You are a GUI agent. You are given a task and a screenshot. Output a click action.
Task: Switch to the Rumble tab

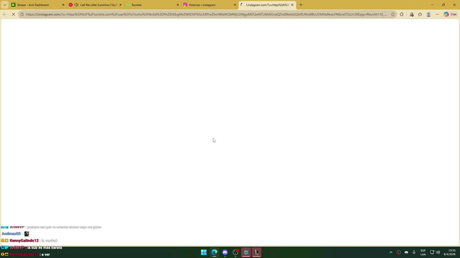pos(152,5)
